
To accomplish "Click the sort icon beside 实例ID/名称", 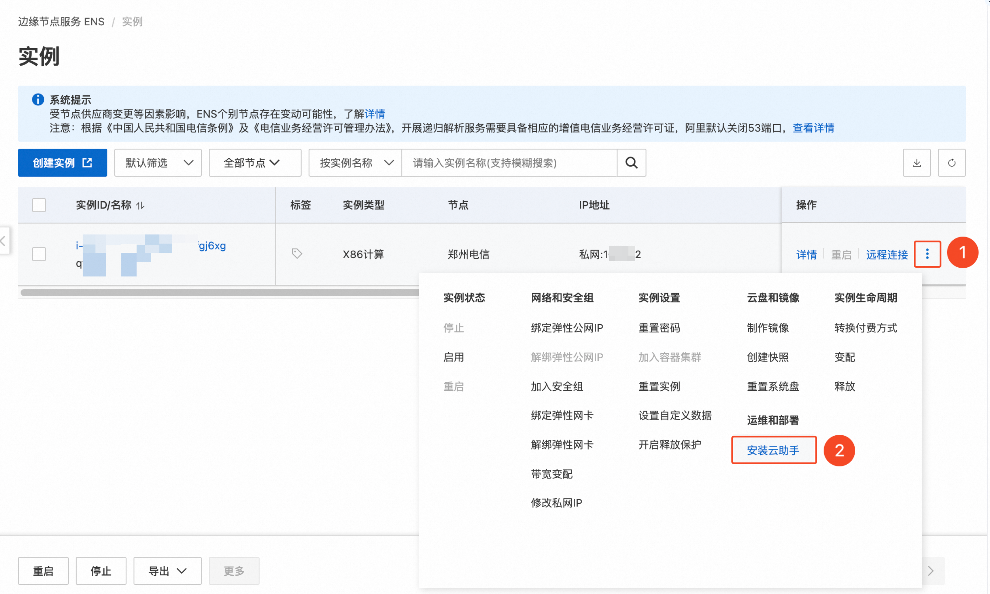I will pos(140,205).
